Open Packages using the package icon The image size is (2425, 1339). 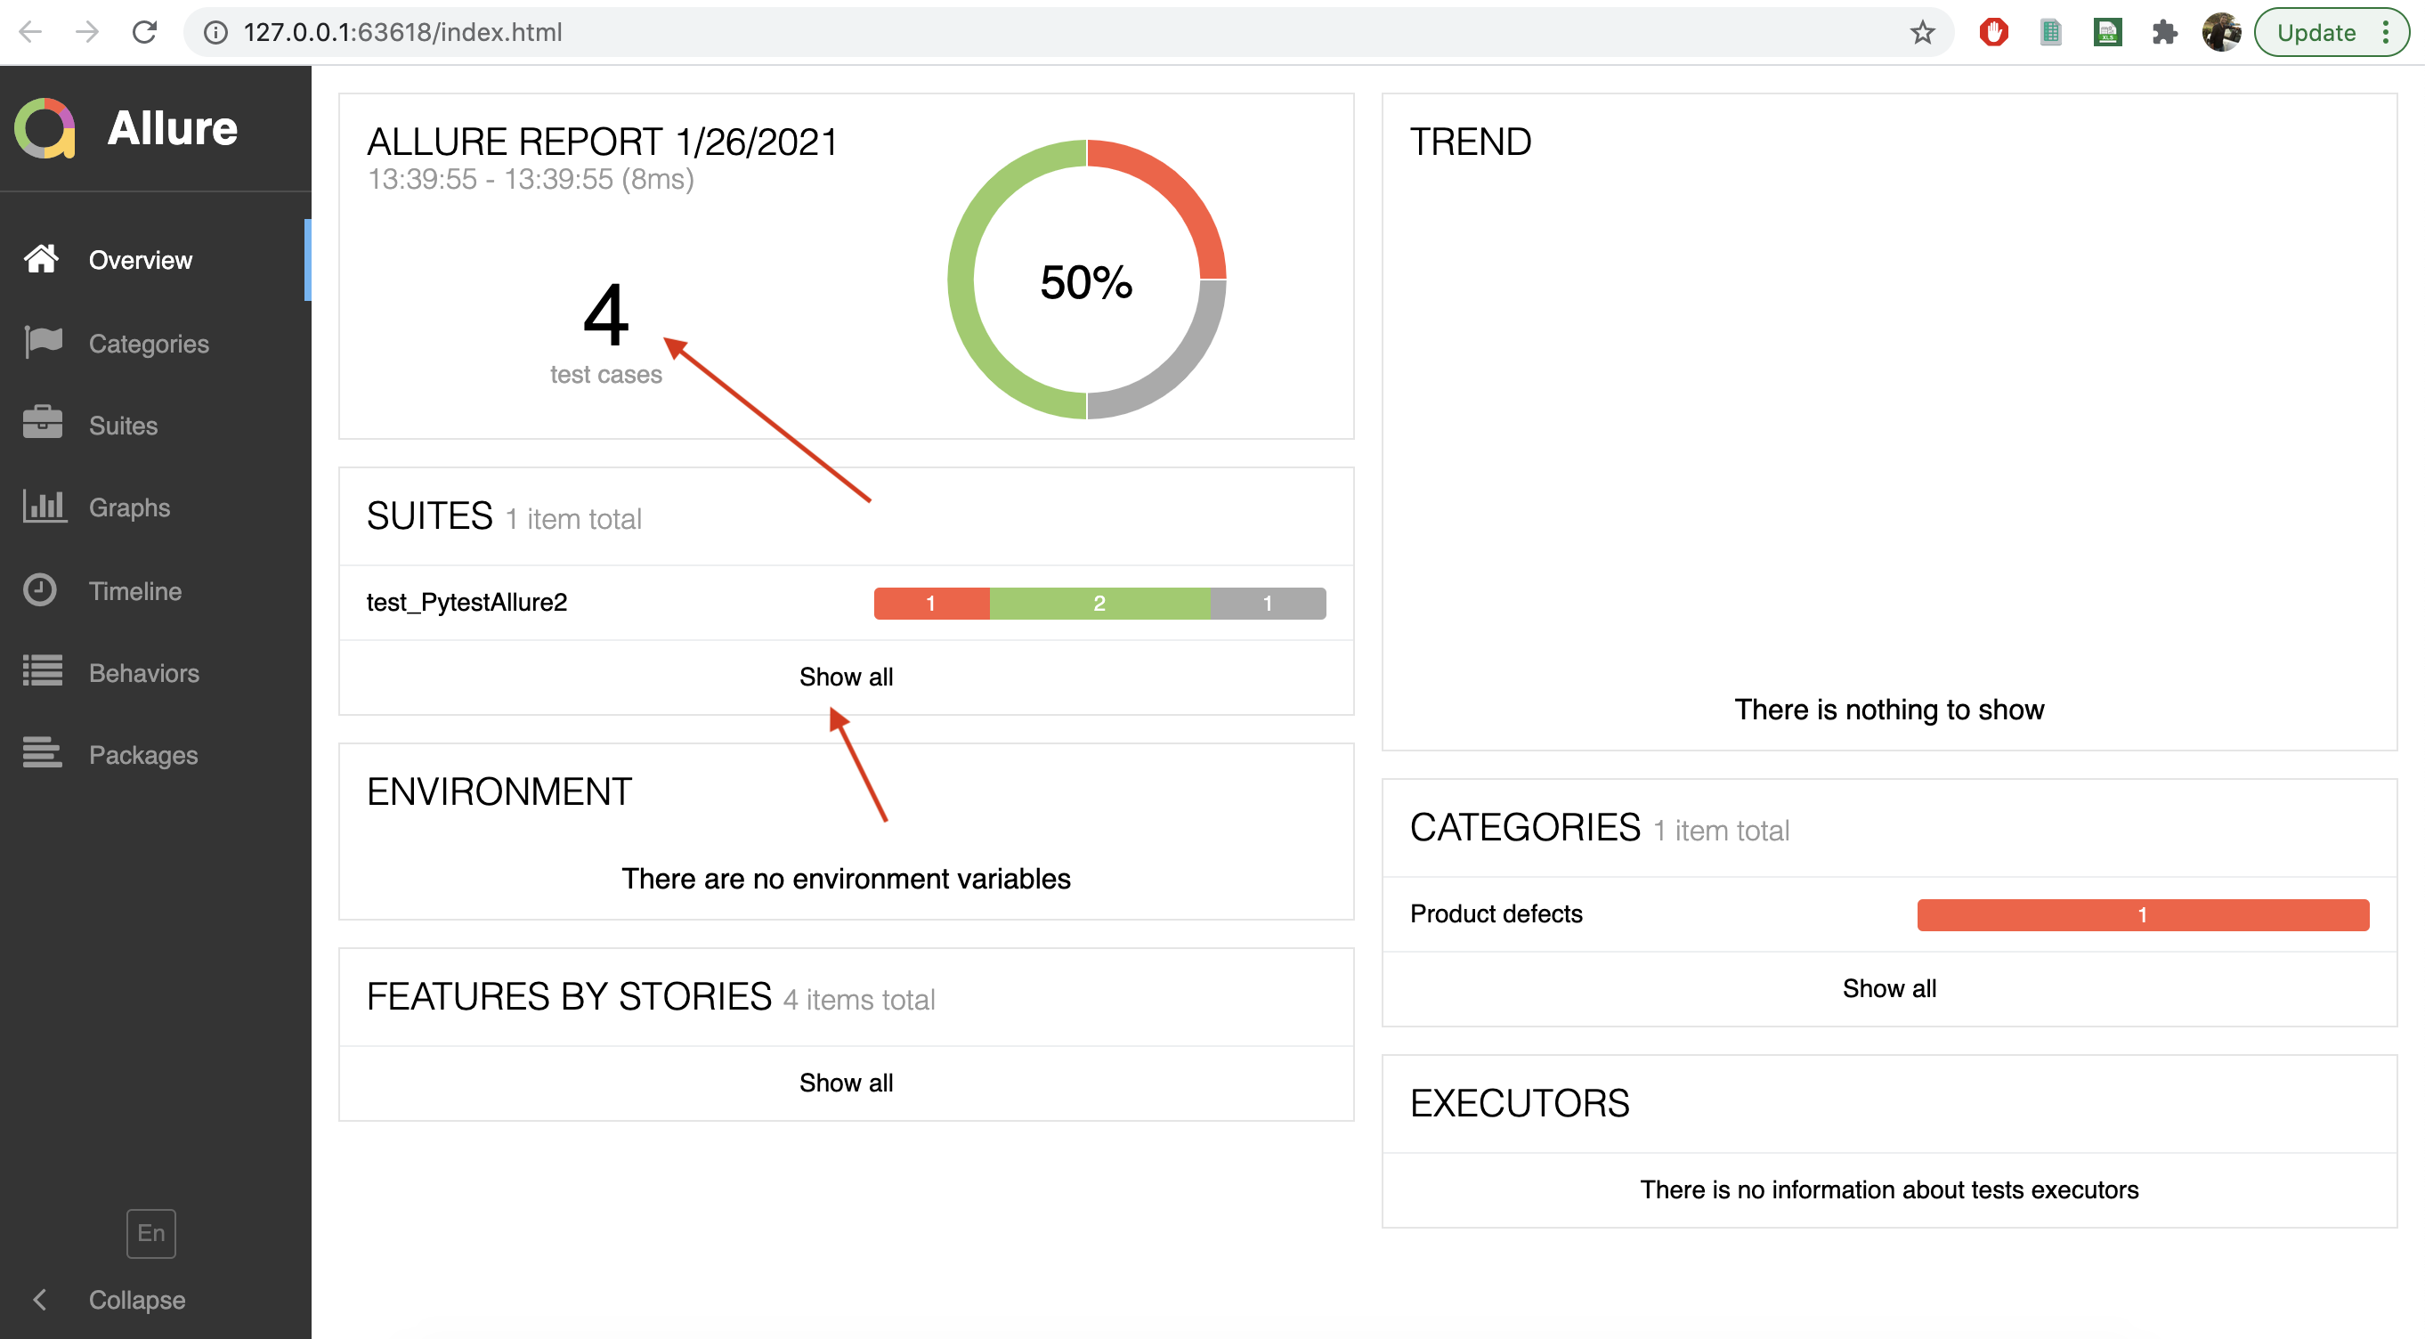point(42,753)
